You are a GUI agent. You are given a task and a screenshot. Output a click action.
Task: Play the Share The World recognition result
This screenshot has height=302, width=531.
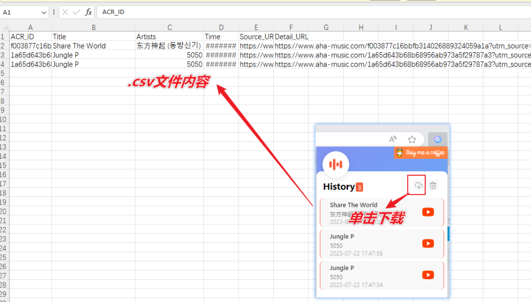[427, 212]
